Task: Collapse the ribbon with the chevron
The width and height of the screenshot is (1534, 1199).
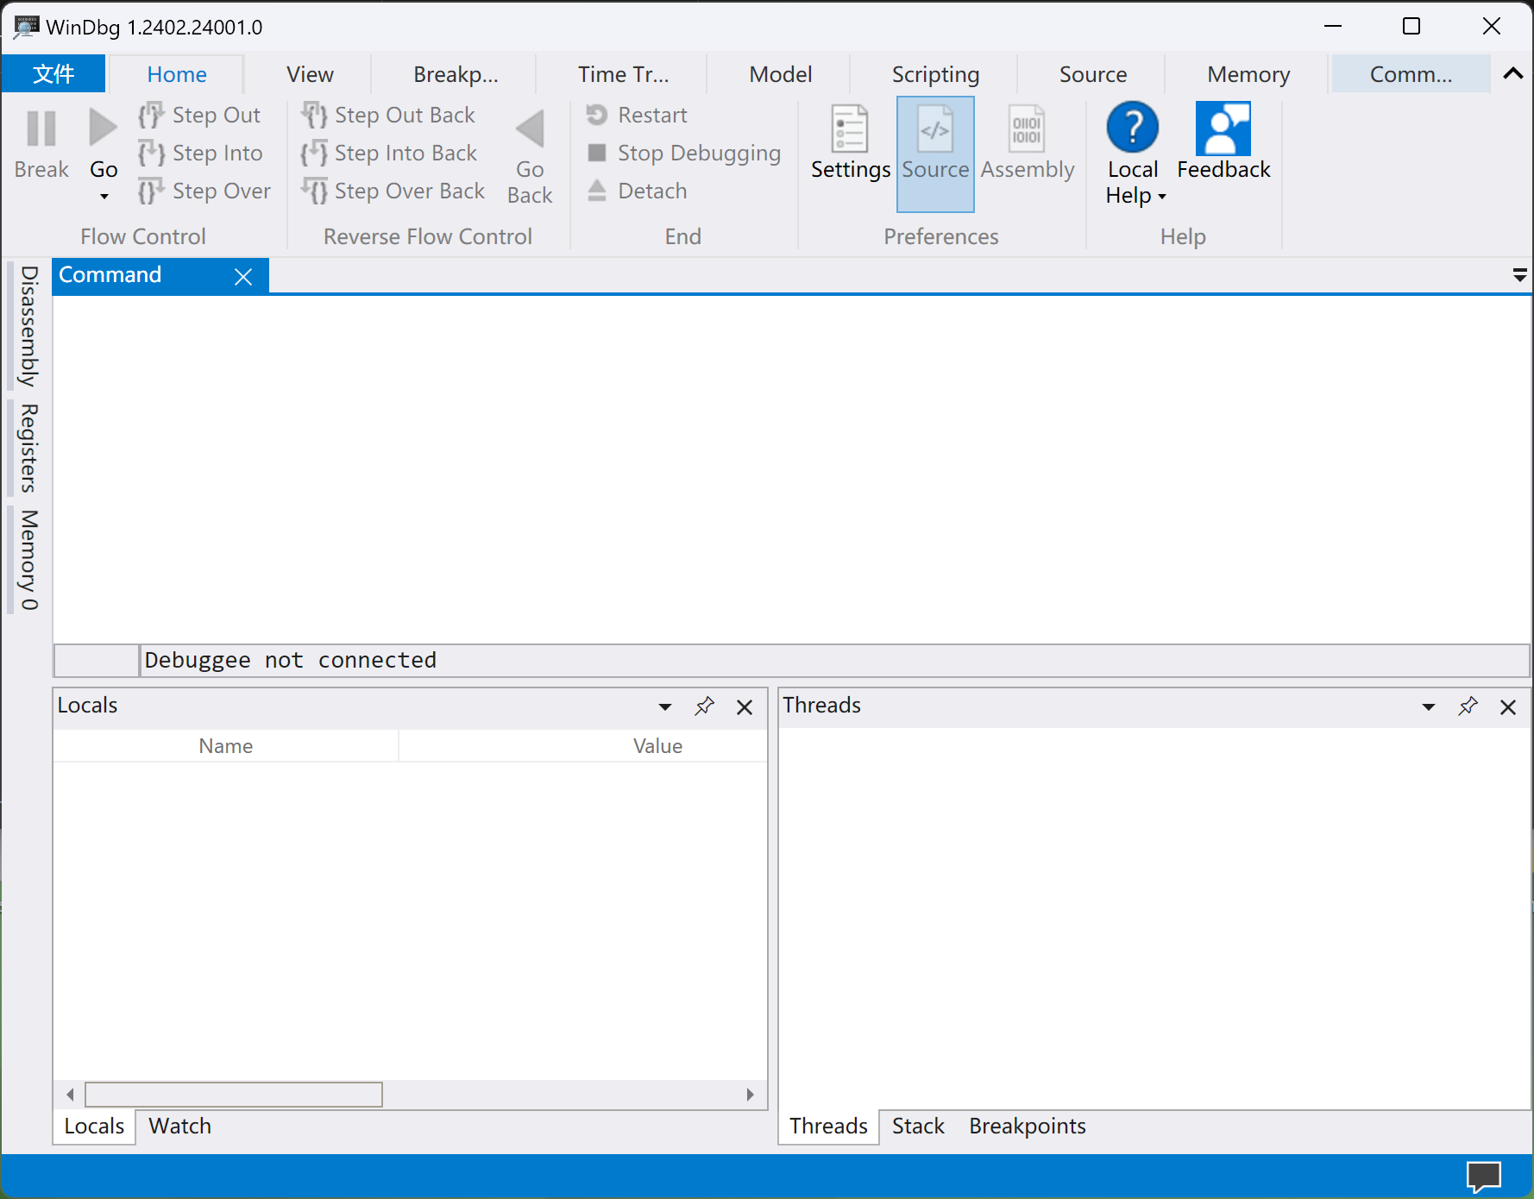Action: [x=1513, y=73]
